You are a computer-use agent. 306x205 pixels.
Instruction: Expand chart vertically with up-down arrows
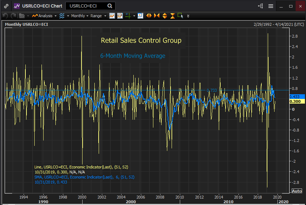[x=165, y=16]
